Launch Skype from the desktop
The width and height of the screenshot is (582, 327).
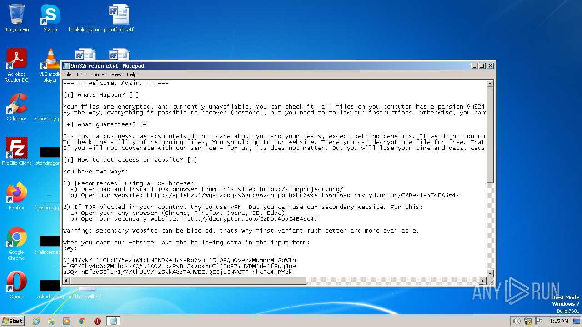pyautogui.click(x=50, y=18)
